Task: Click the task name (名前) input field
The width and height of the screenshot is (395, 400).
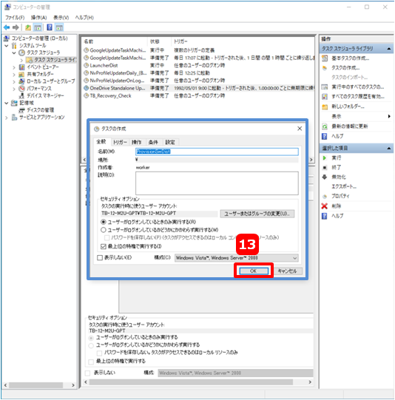Action: click(217, 152)
